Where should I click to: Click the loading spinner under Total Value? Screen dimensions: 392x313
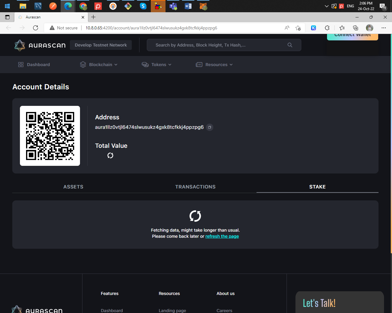(x=110, y=155)
